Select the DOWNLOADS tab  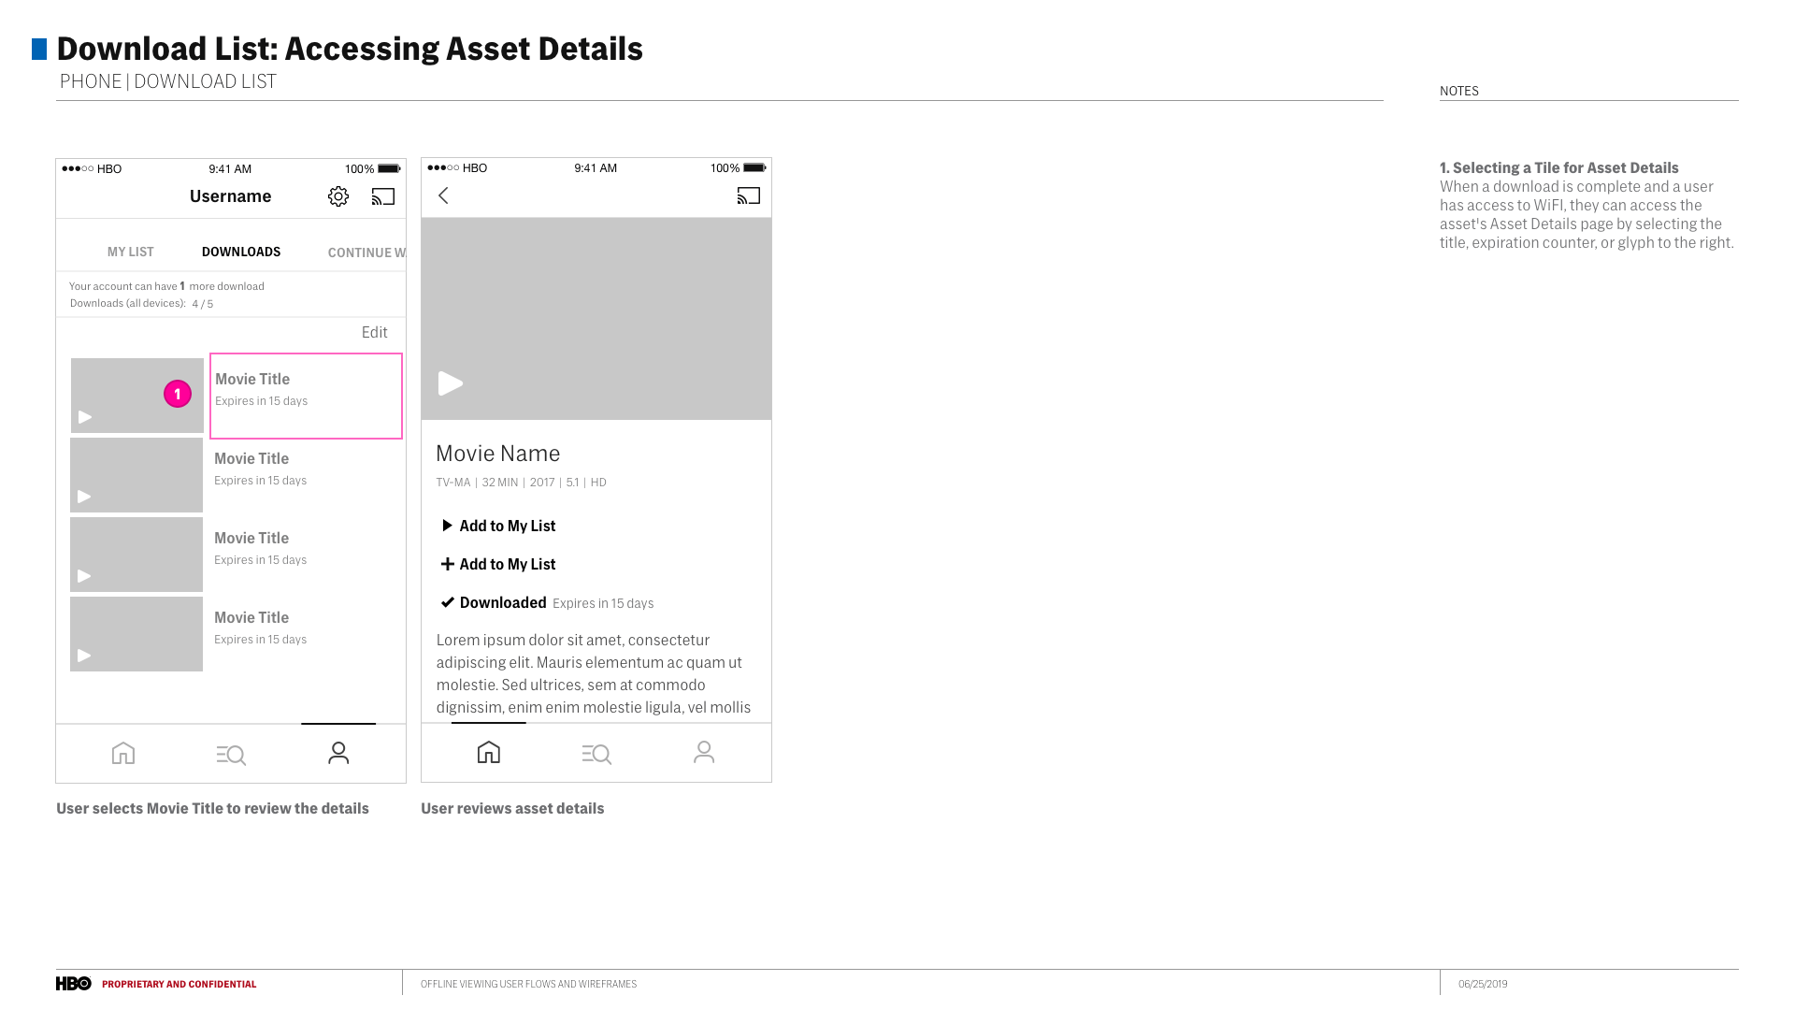241,252
